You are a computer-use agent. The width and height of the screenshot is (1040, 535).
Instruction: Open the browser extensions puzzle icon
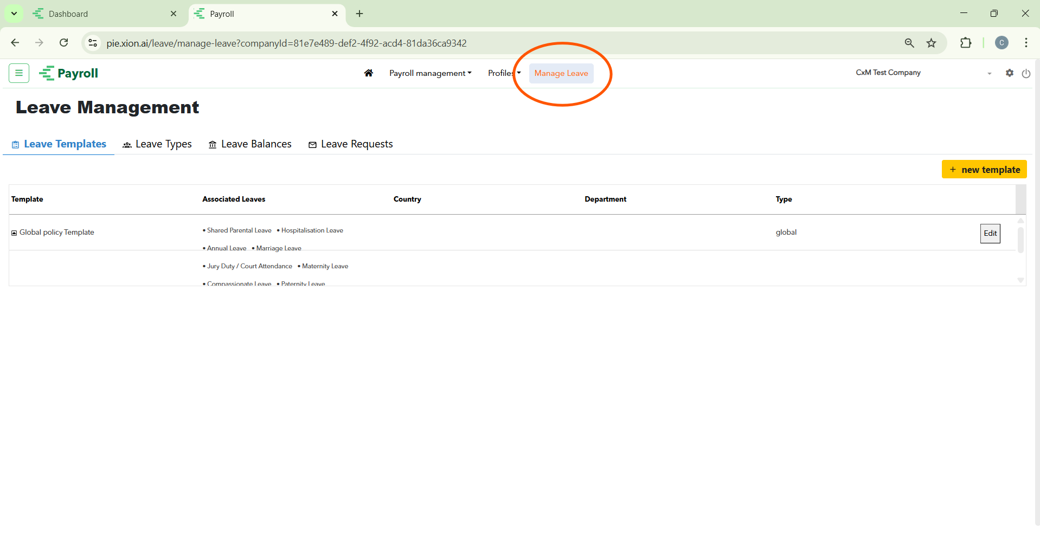pos(965,43)
